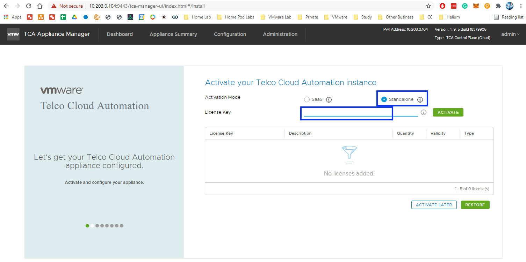Open the Apps grid shortcut

tap(13, 17)
